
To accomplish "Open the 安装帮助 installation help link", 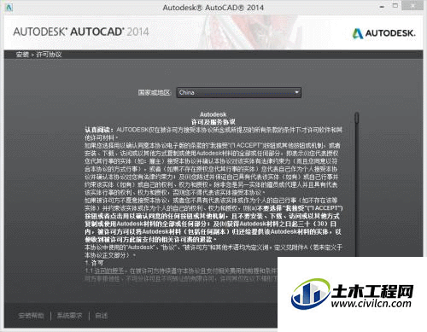I will tap(31, 316).
